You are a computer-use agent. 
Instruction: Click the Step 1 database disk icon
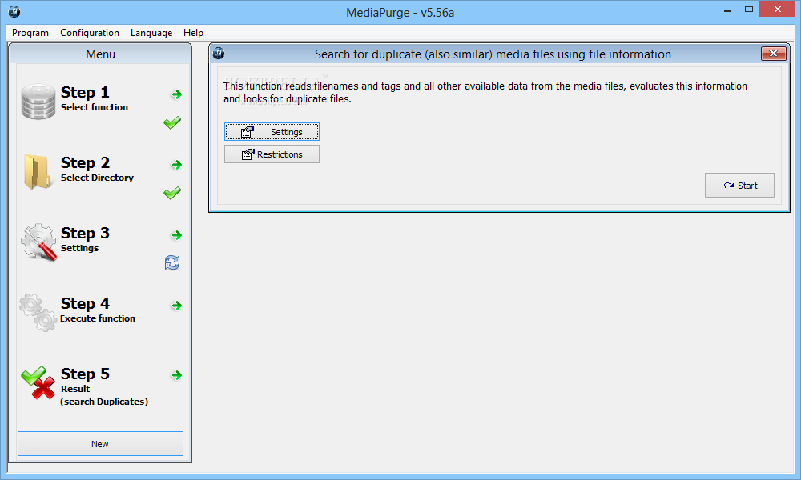pyautogui.click(x=38, y=102)
